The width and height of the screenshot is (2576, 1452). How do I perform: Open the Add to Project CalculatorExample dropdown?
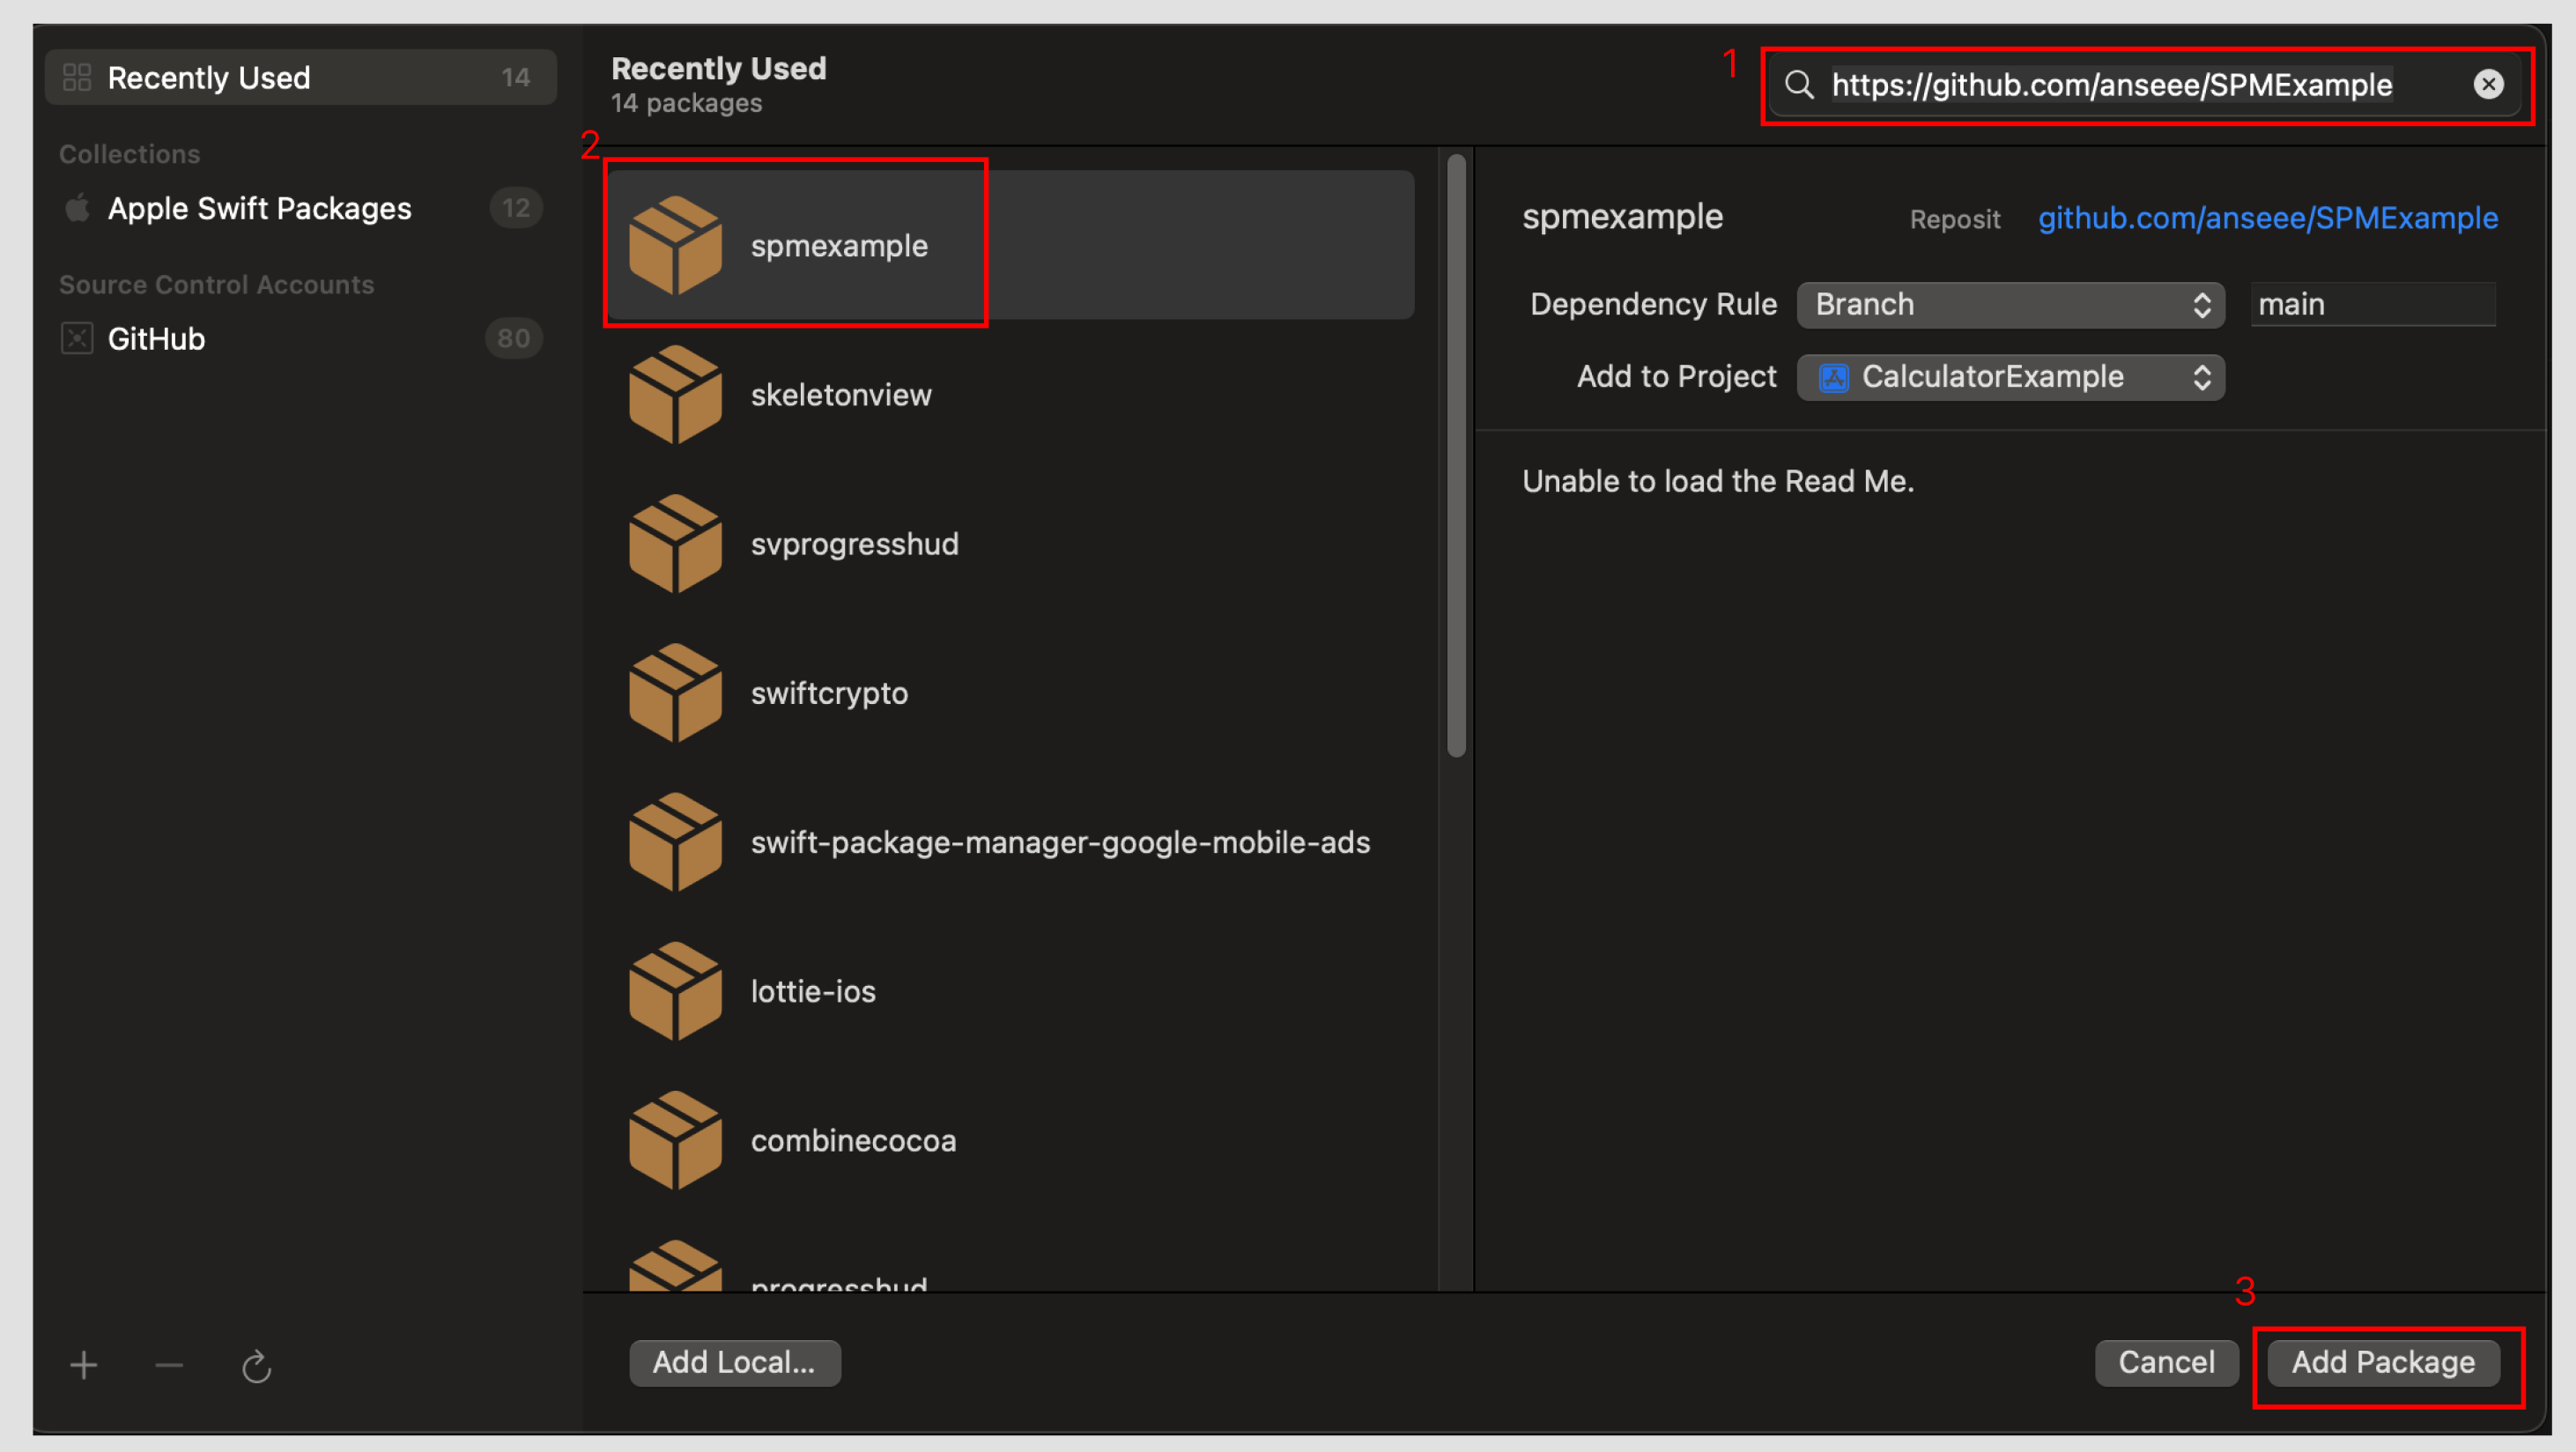(2010, 377)
